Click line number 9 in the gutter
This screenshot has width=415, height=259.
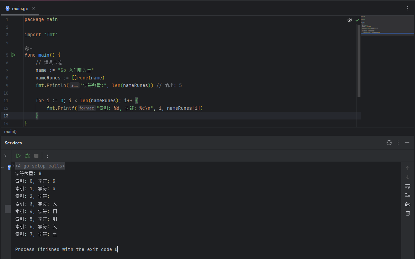click(x=7, y=85)
